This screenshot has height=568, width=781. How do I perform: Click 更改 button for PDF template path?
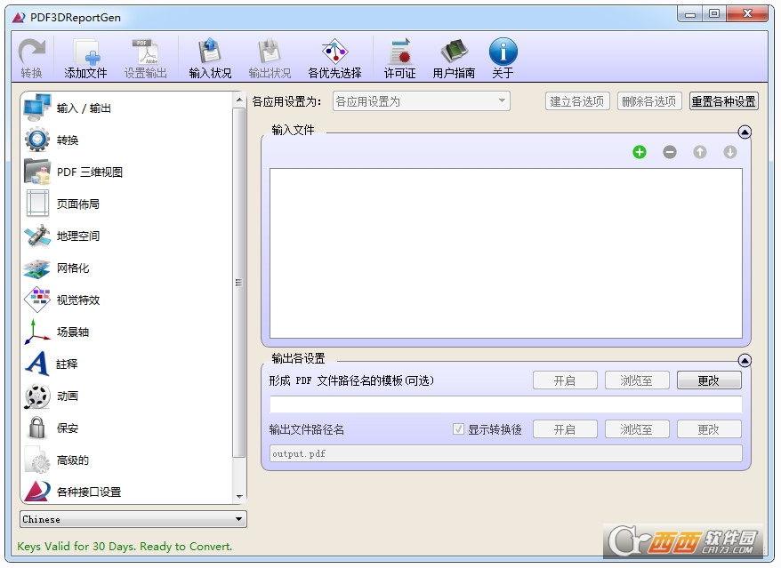pos(709,380)
